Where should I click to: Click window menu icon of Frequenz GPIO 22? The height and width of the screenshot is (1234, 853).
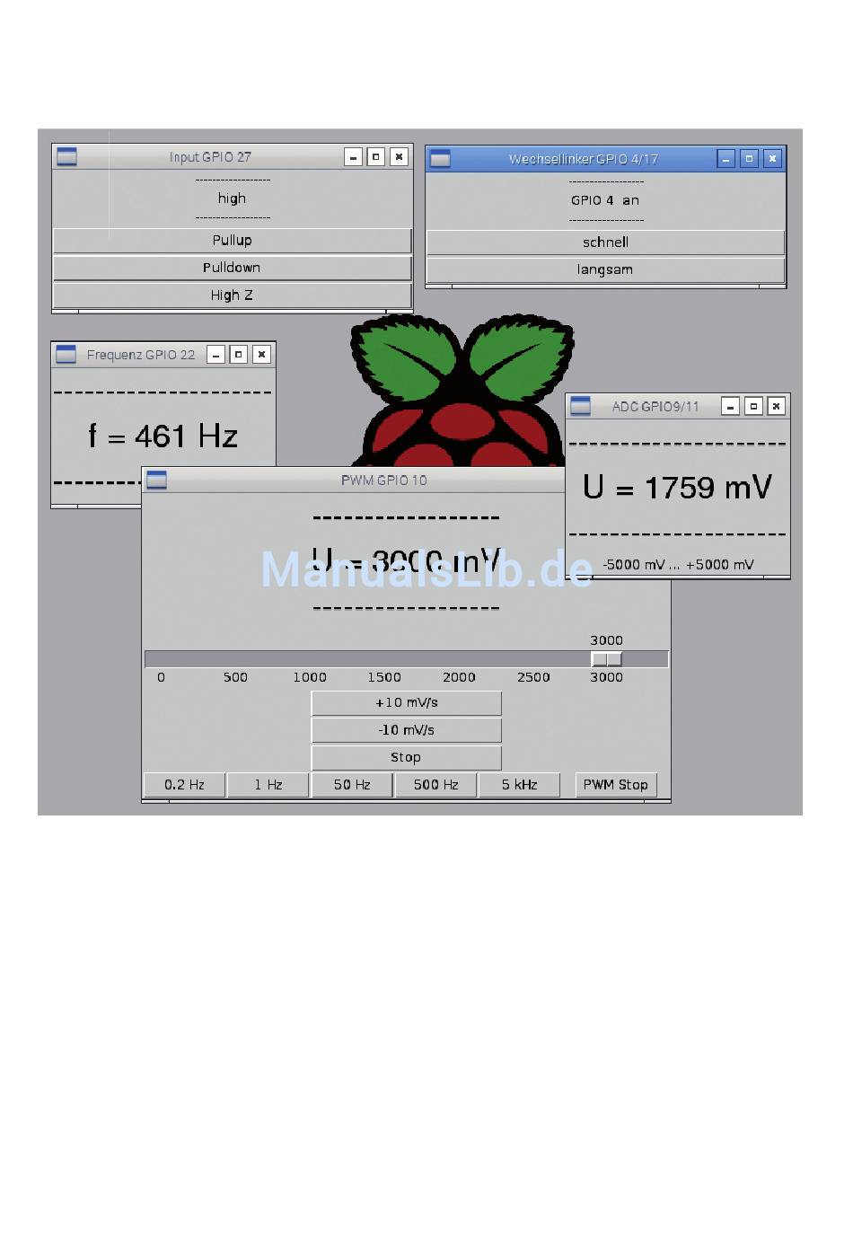tap(66, 355)
